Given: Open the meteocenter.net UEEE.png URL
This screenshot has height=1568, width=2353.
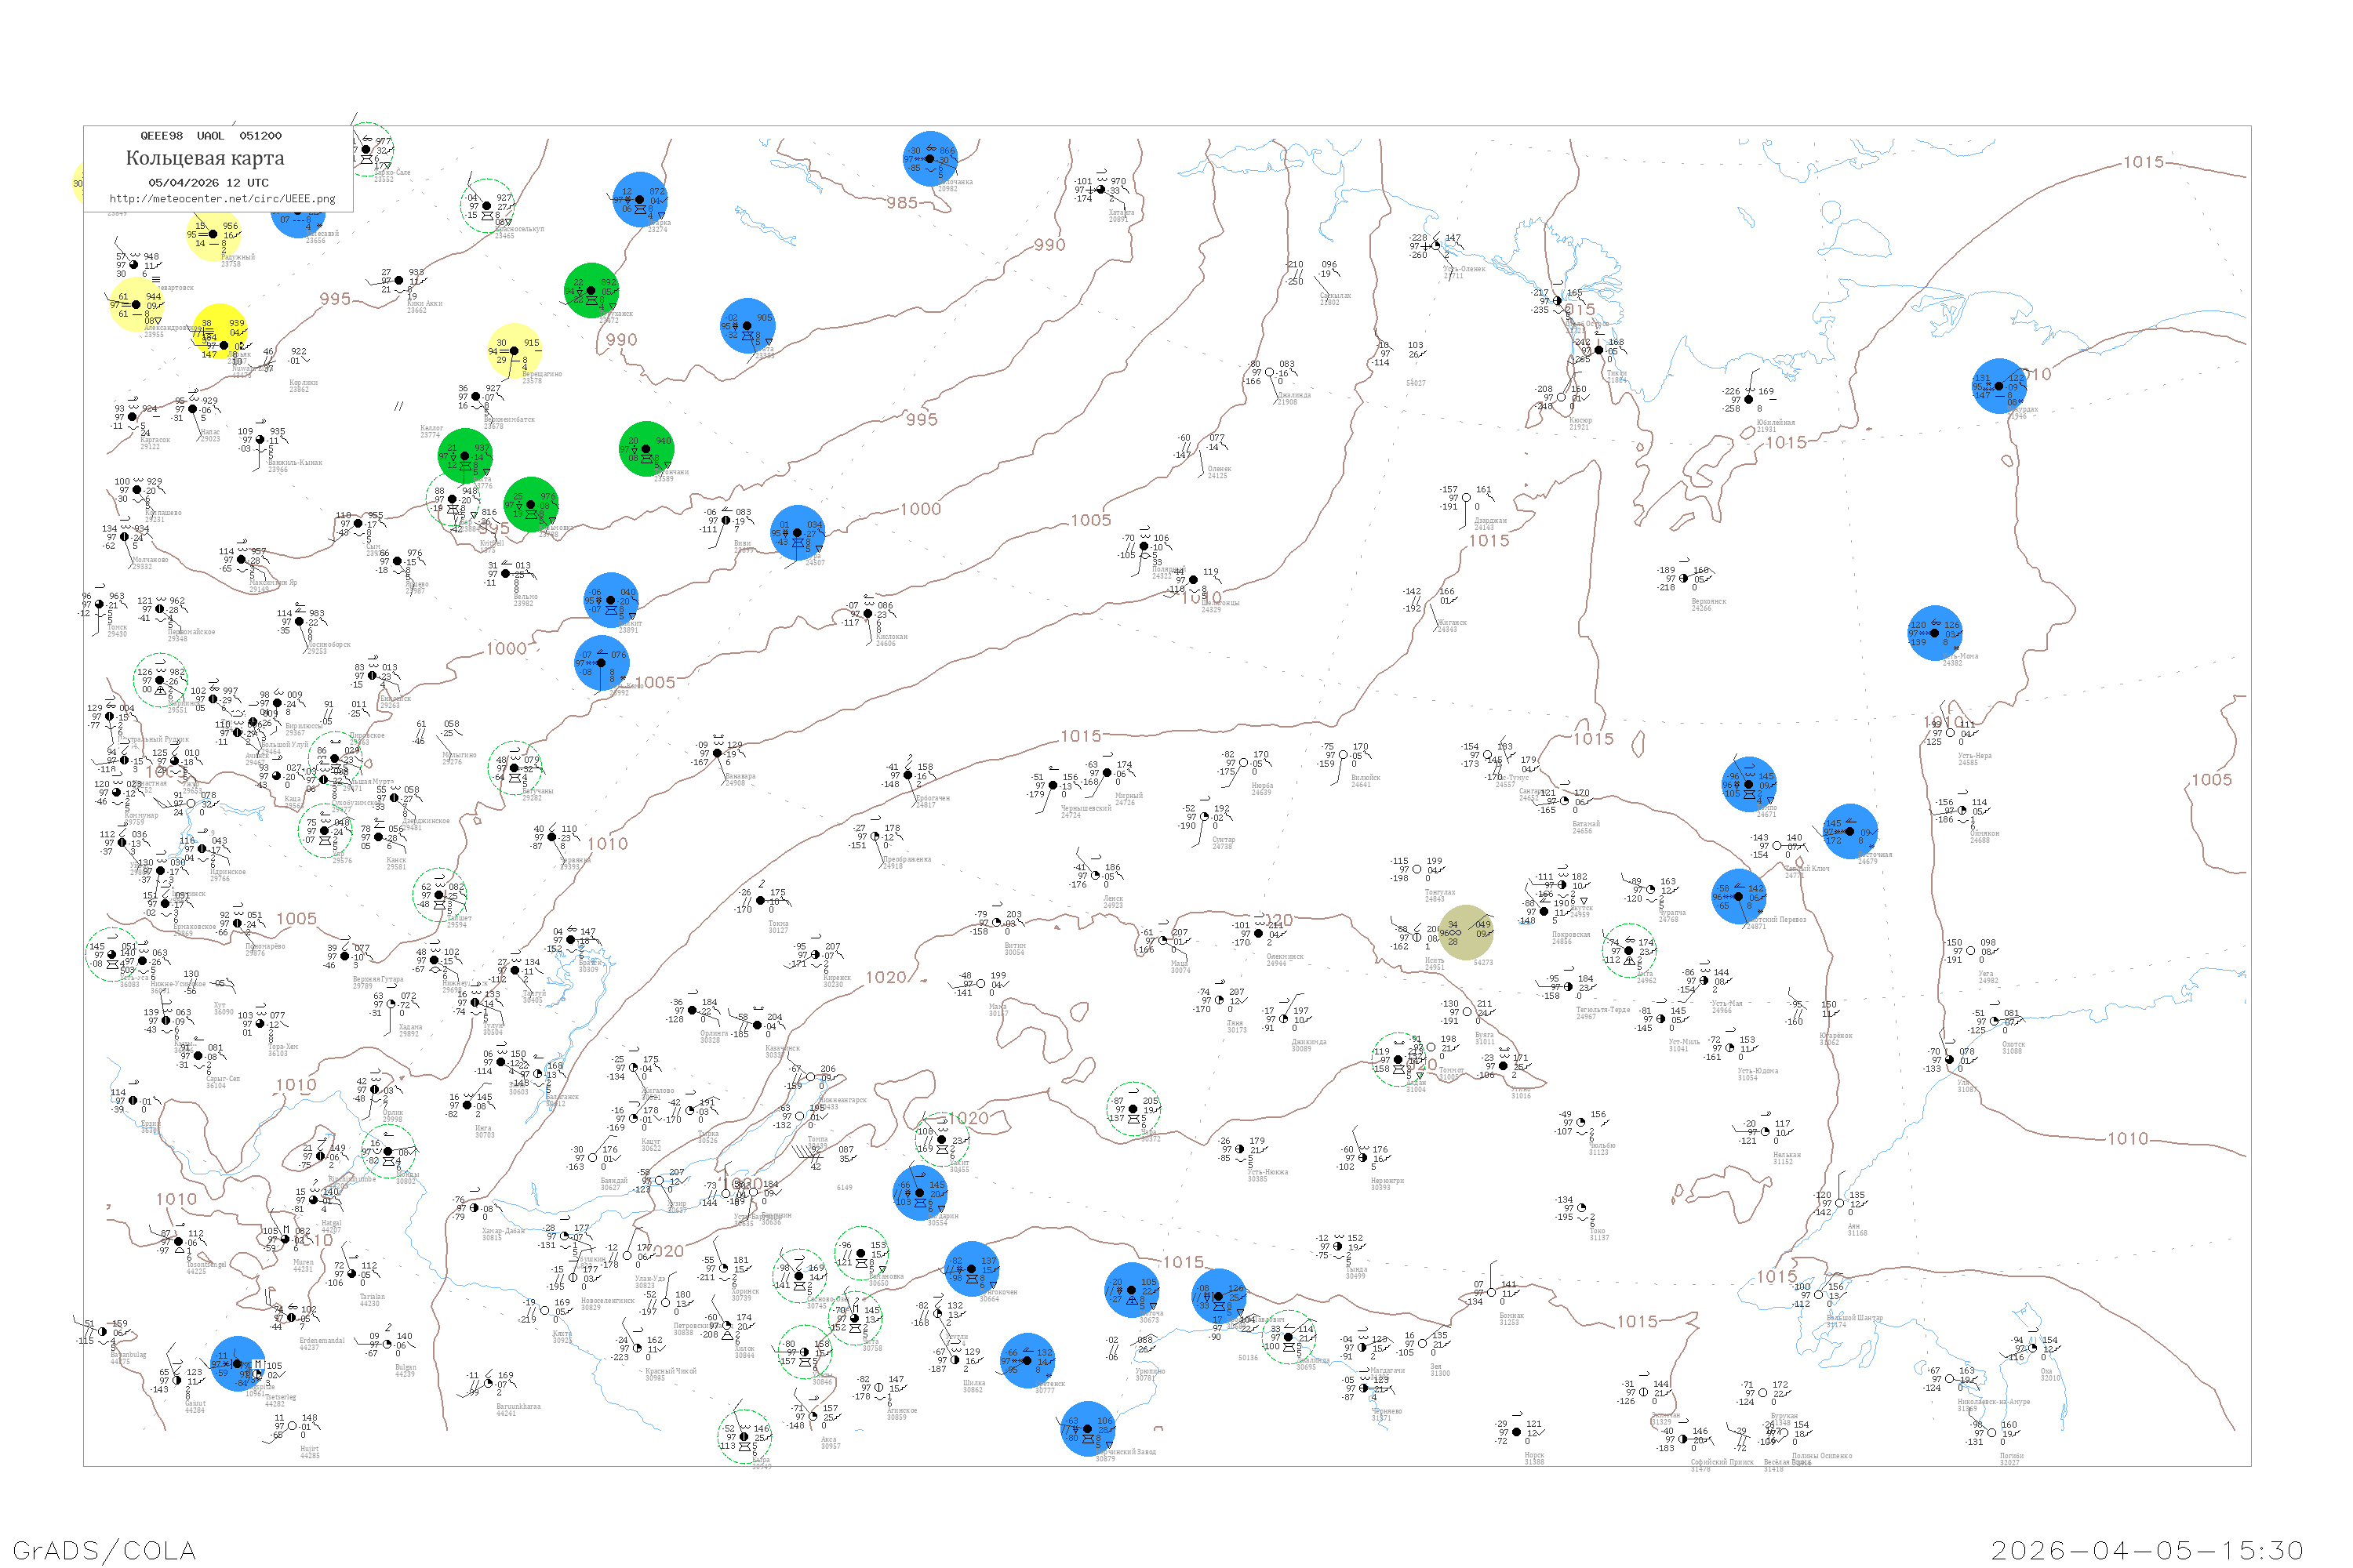Looking at the screenshot, I should point(222,199).
